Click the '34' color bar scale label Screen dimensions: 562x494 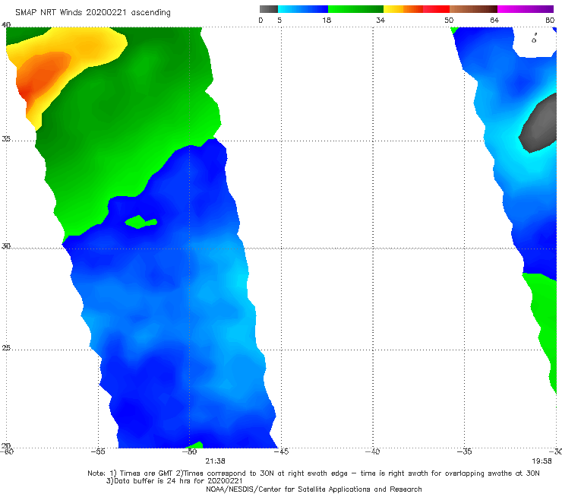click(380, 20)
